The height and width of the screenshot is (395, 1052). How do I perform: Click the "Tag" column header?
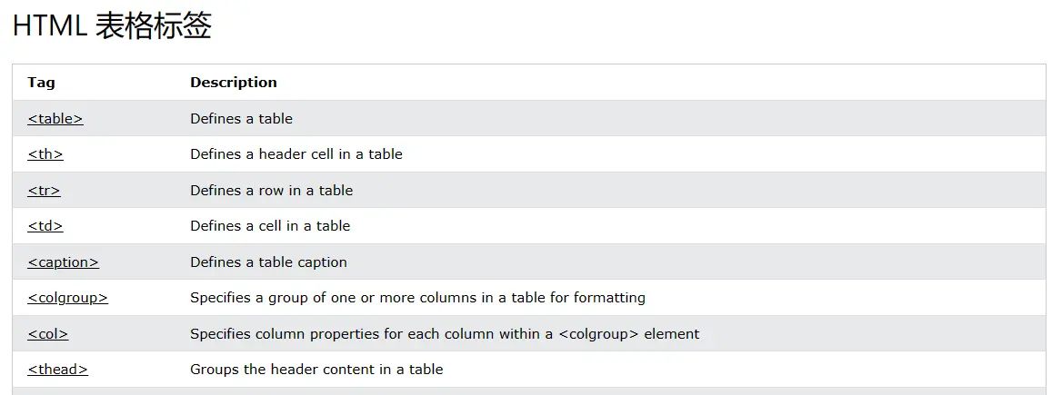point(41,83)
